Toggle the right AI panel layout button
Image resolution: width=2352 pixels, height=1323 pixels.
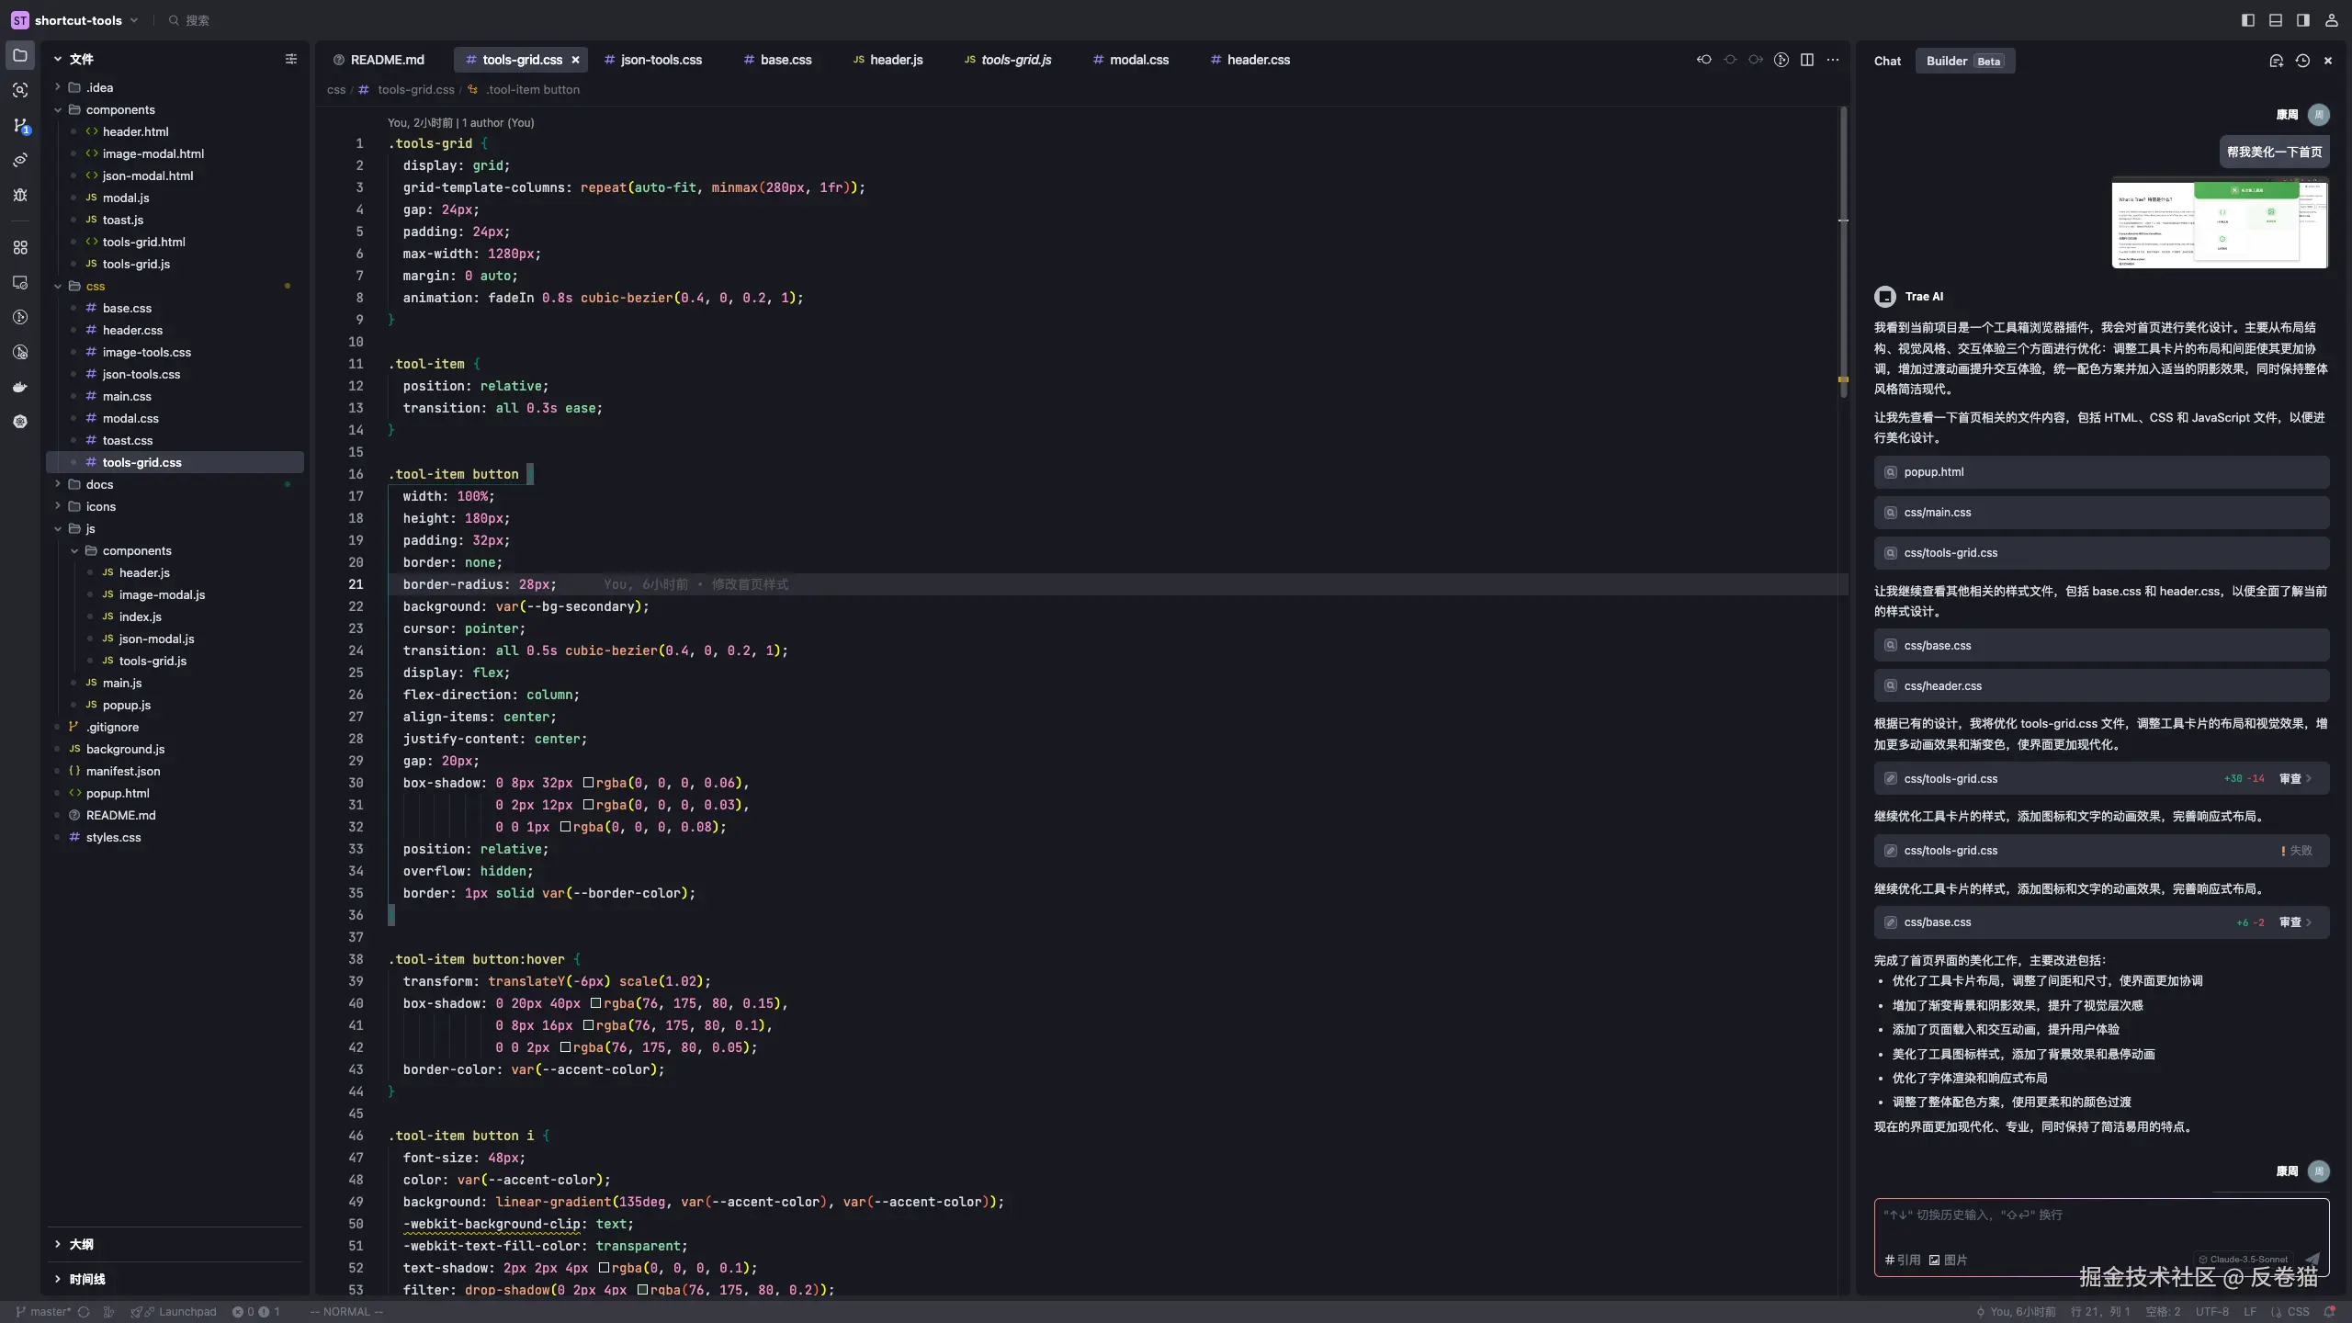pos(2303,20)
